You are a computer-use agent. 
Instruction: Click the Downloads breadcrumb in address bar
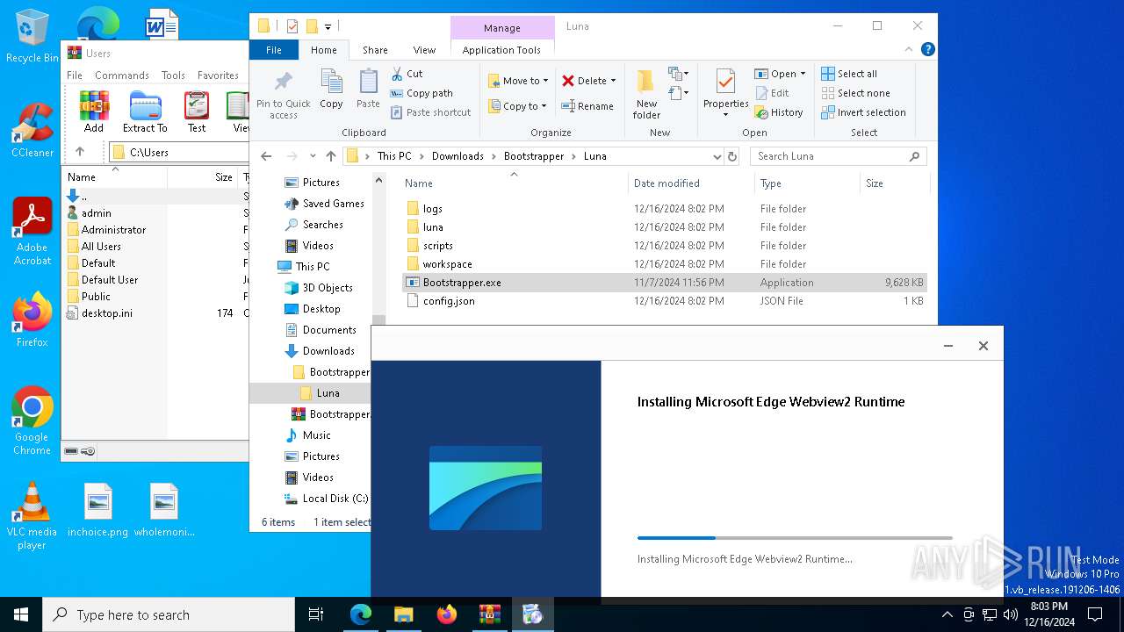pyautogui.click(x=458, y=156)
